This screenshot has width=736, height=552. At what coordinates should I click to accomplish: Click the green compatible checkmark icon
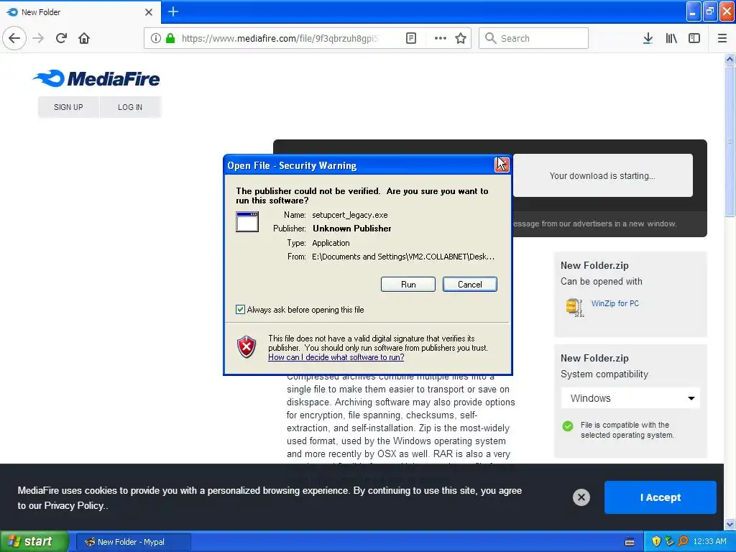568,426
